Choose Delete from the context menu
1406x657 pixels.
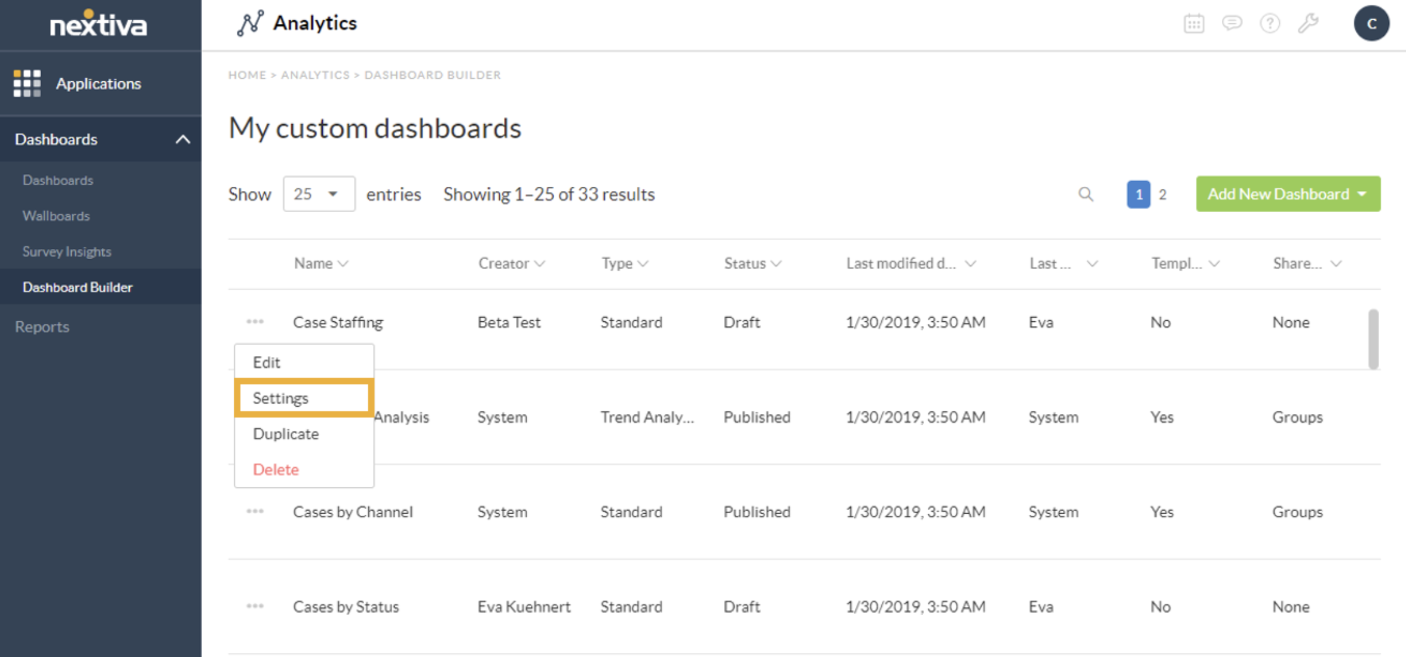click(276, 469)
